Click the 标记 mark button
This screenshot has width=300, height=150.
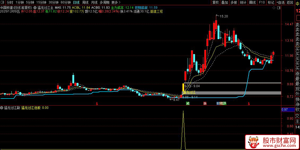[x=271, y=2]
